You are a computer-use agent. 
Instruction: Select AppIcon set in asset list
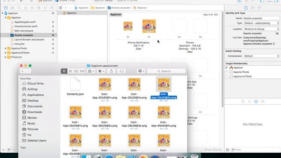tap(83, 13)
